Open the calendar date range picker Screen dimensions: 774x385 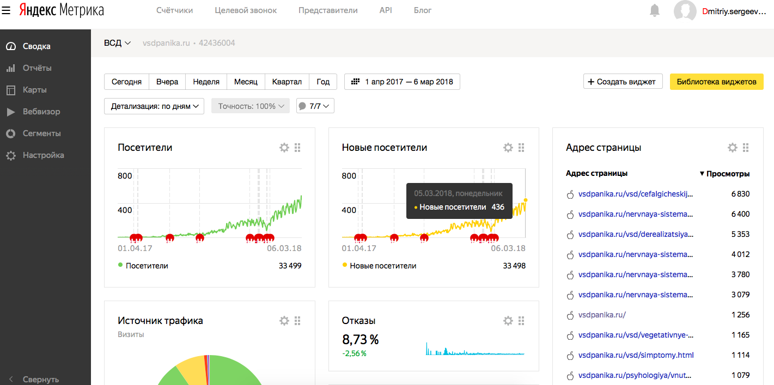click(x=402, y=82)
